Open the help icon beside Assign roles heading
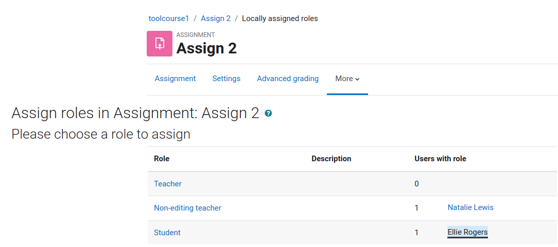The image size is (558, 247). tap(268, 113)
